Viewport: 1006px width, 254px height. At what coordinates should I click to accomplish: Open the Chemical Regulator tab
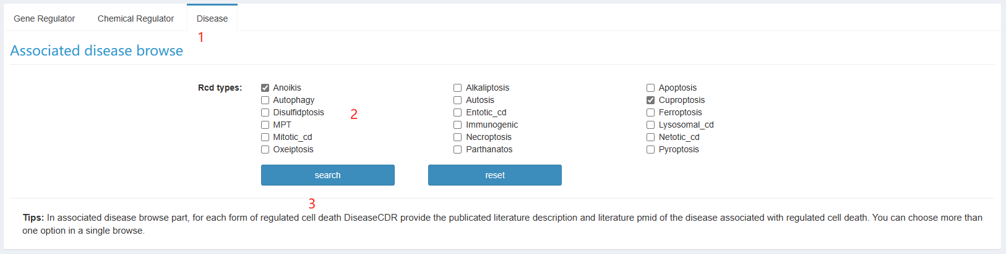tap(135, 18)
